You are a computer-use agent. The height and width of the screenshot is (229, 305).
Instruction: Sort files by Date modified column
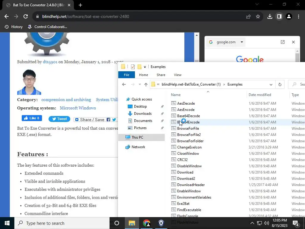point(260,95)
